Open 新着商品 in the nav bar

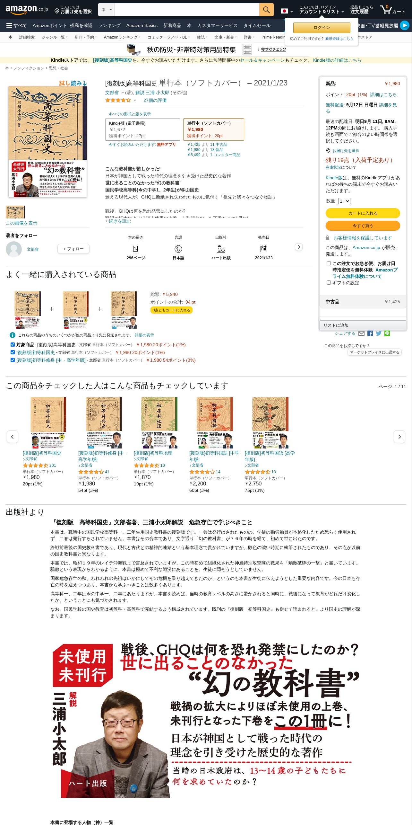(x=172, y=25)
